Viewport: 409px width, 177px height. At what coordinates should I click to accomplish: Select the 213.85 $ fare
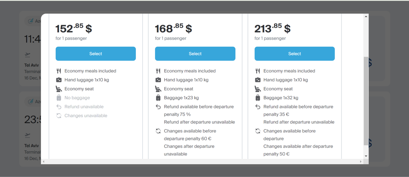(x=295, y=54)
